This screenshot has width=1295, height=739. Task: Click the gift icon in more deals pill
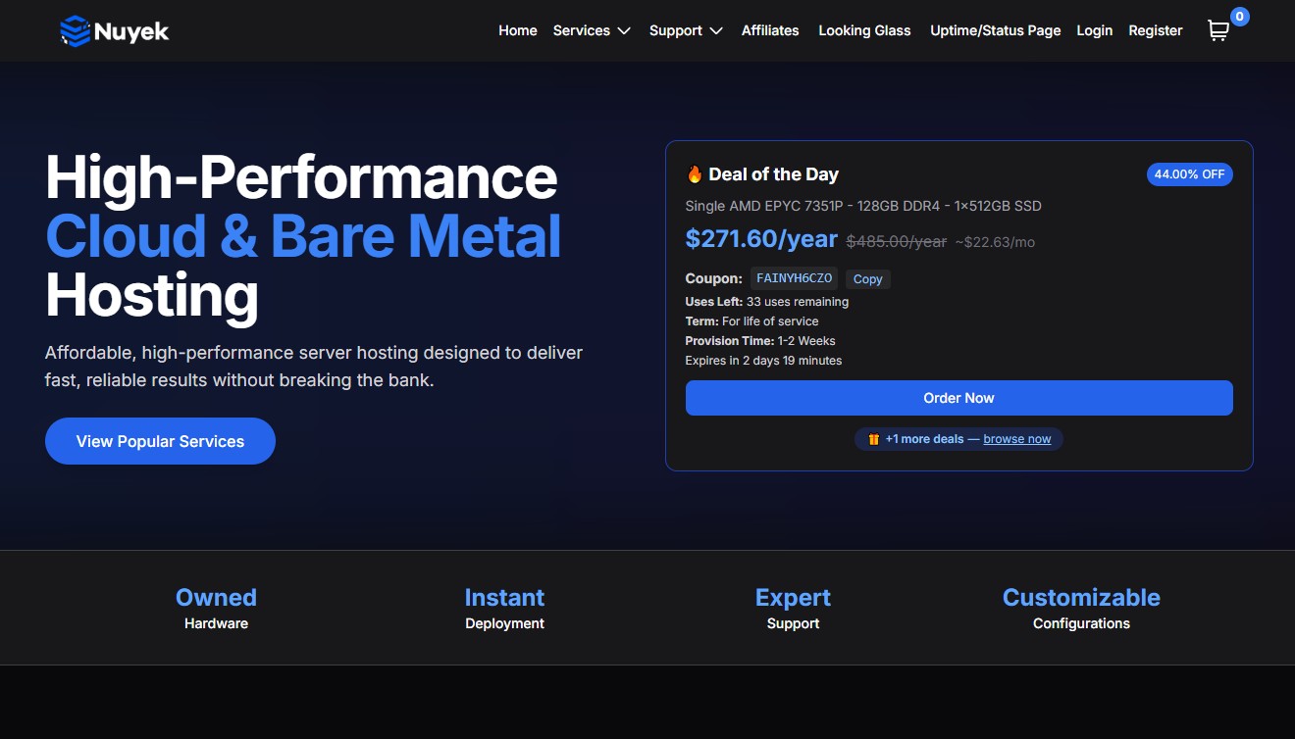pos(873,439)
